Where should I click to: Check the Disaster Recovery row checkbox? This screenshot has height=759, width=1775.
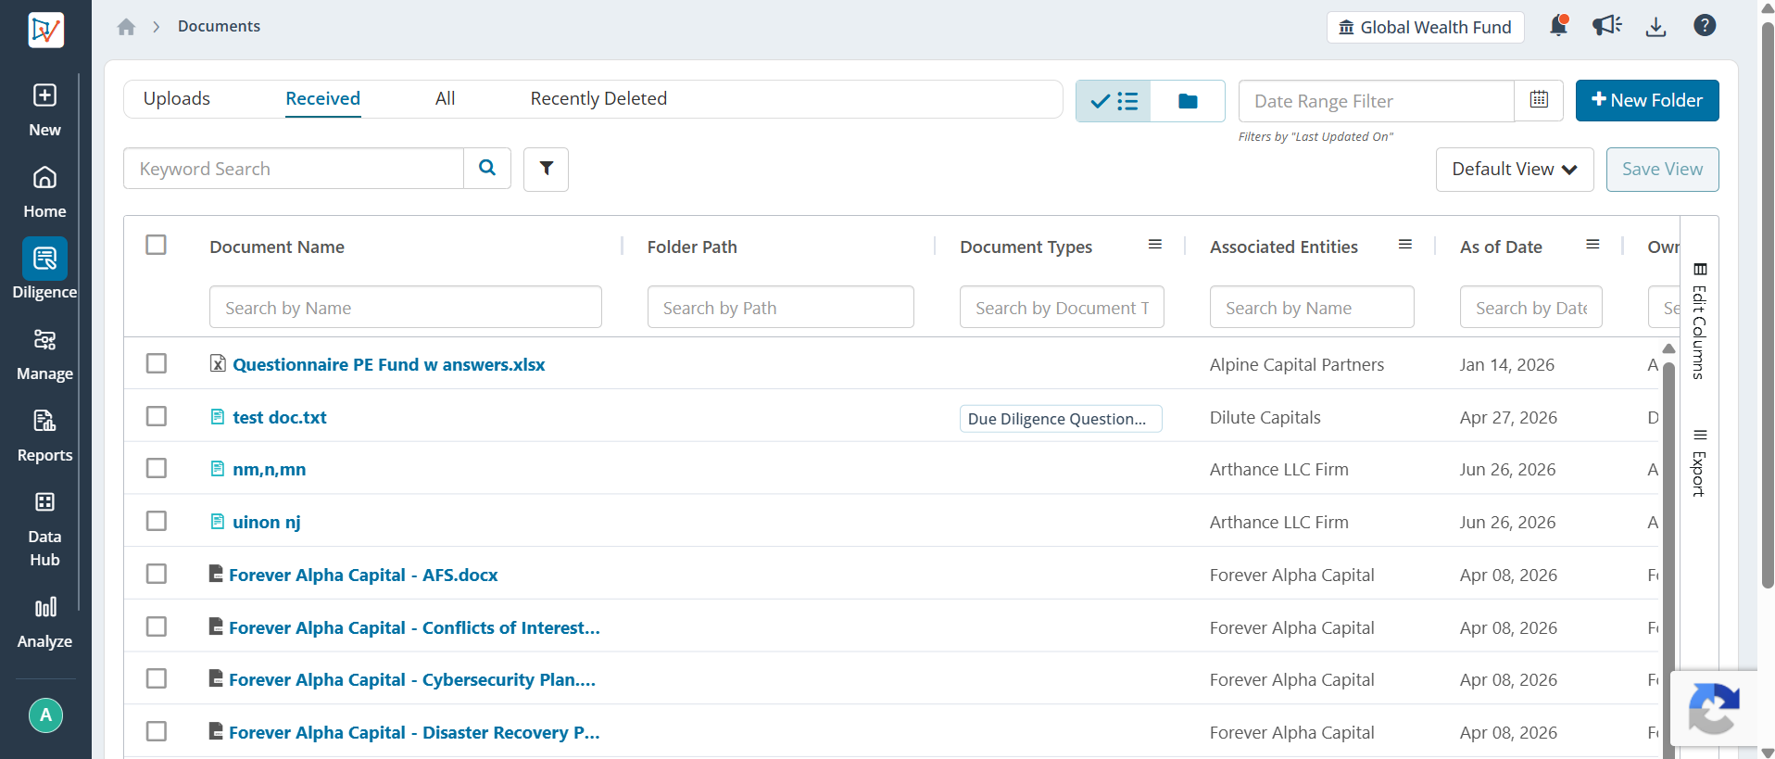tap(157, 731)
